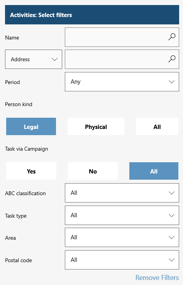Set Task via Campaign to No

point(93,171)
